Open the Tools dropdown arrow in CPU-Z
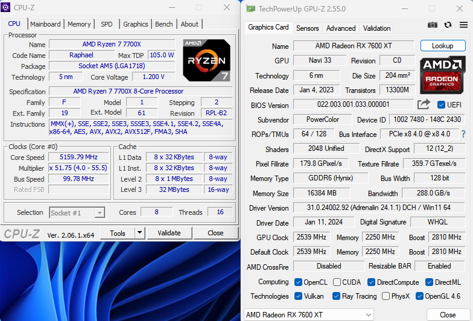473x321 pixels. pos(139,233)
